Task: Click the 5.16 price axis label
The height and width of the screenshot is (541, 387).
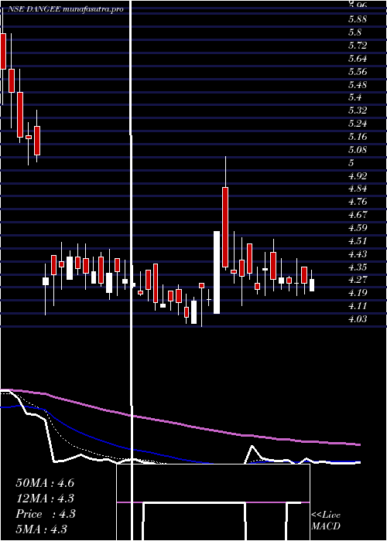Action: click(358, 137)
